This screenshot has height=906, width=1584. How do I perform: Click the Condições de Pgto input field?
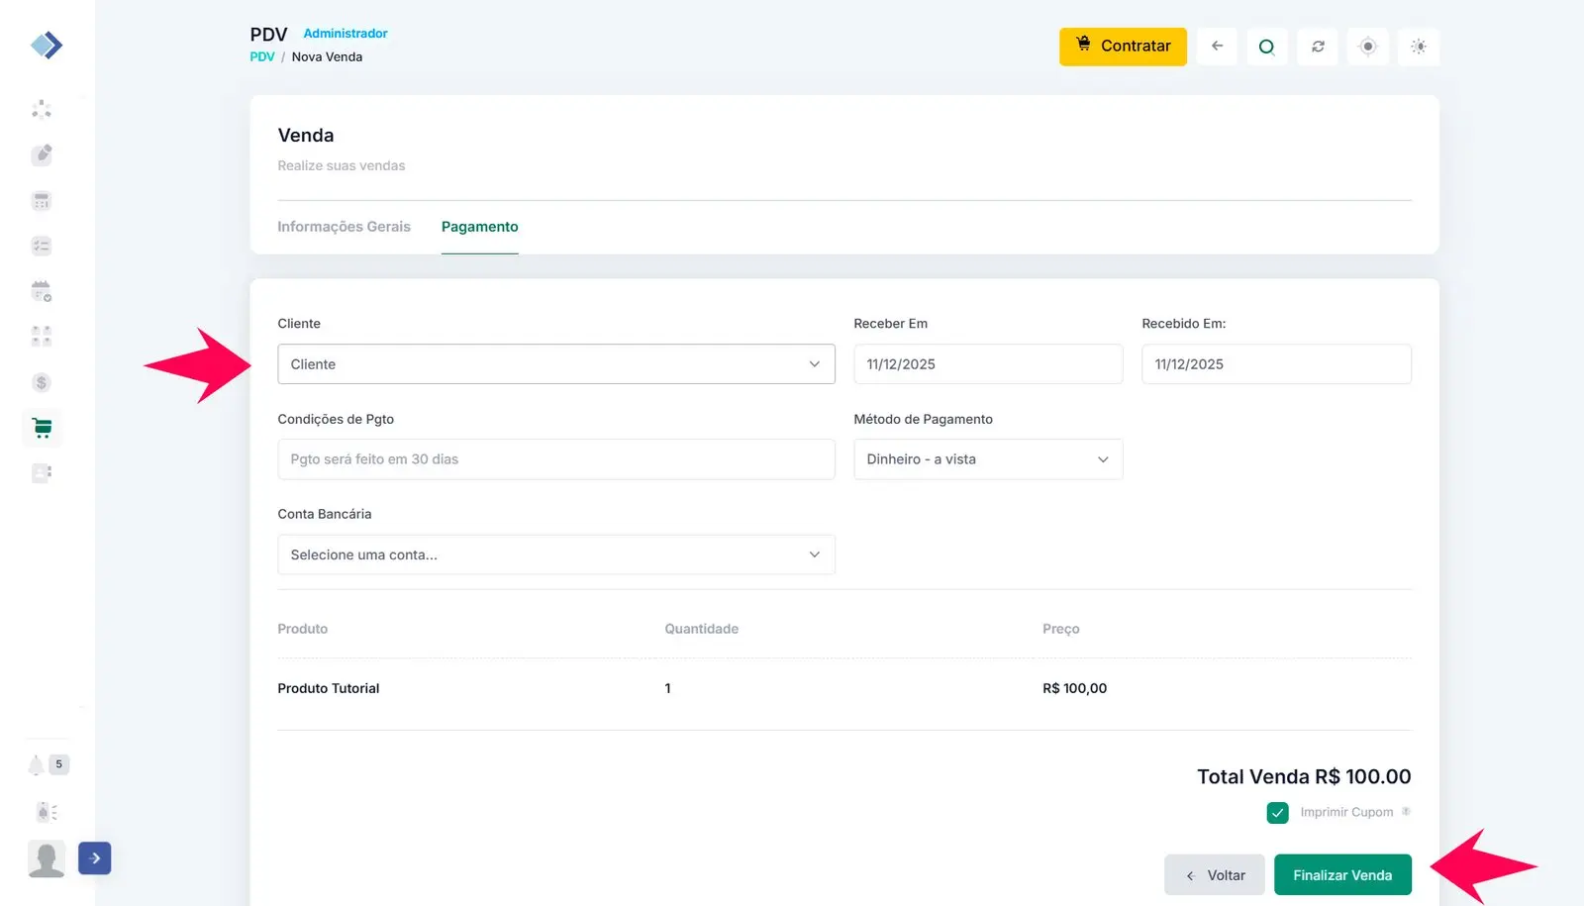pyautogui.click(x=555, y=459)
